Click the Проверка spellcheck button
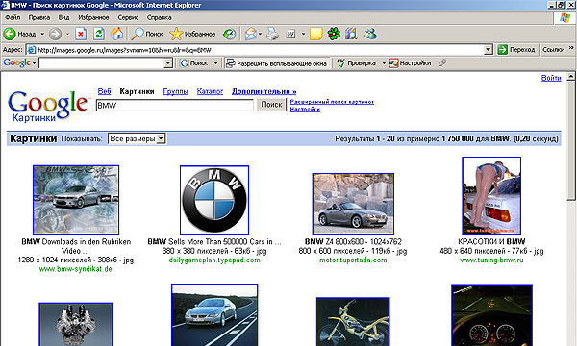The image size is (577, 346). coord(357,63)
